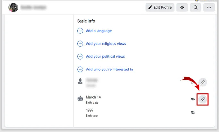Click the Add a language link
This screenshot has height=132, width=219.
(99, 31)
